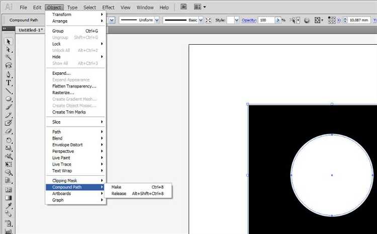This screenshot has width=377, height=234.
Task: Click the Opacity value field
Action: (266, 20)
